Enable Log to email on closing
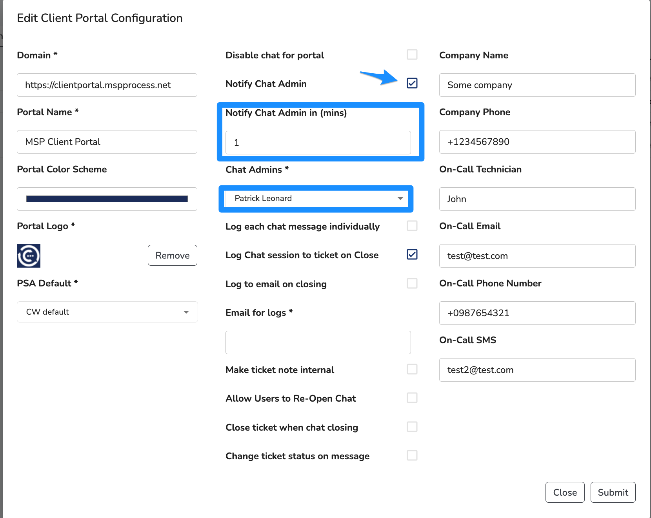 point(412,283)
